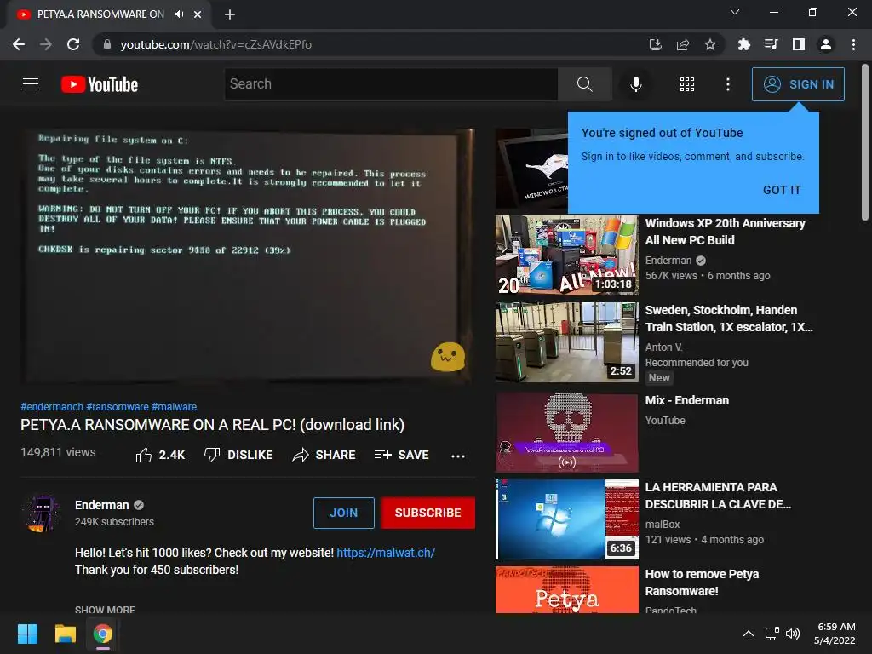Open YouTube settings three-dot menu
Image resolution: width=872 pixels, height=654 pixels.
click(x=727, y=84)
